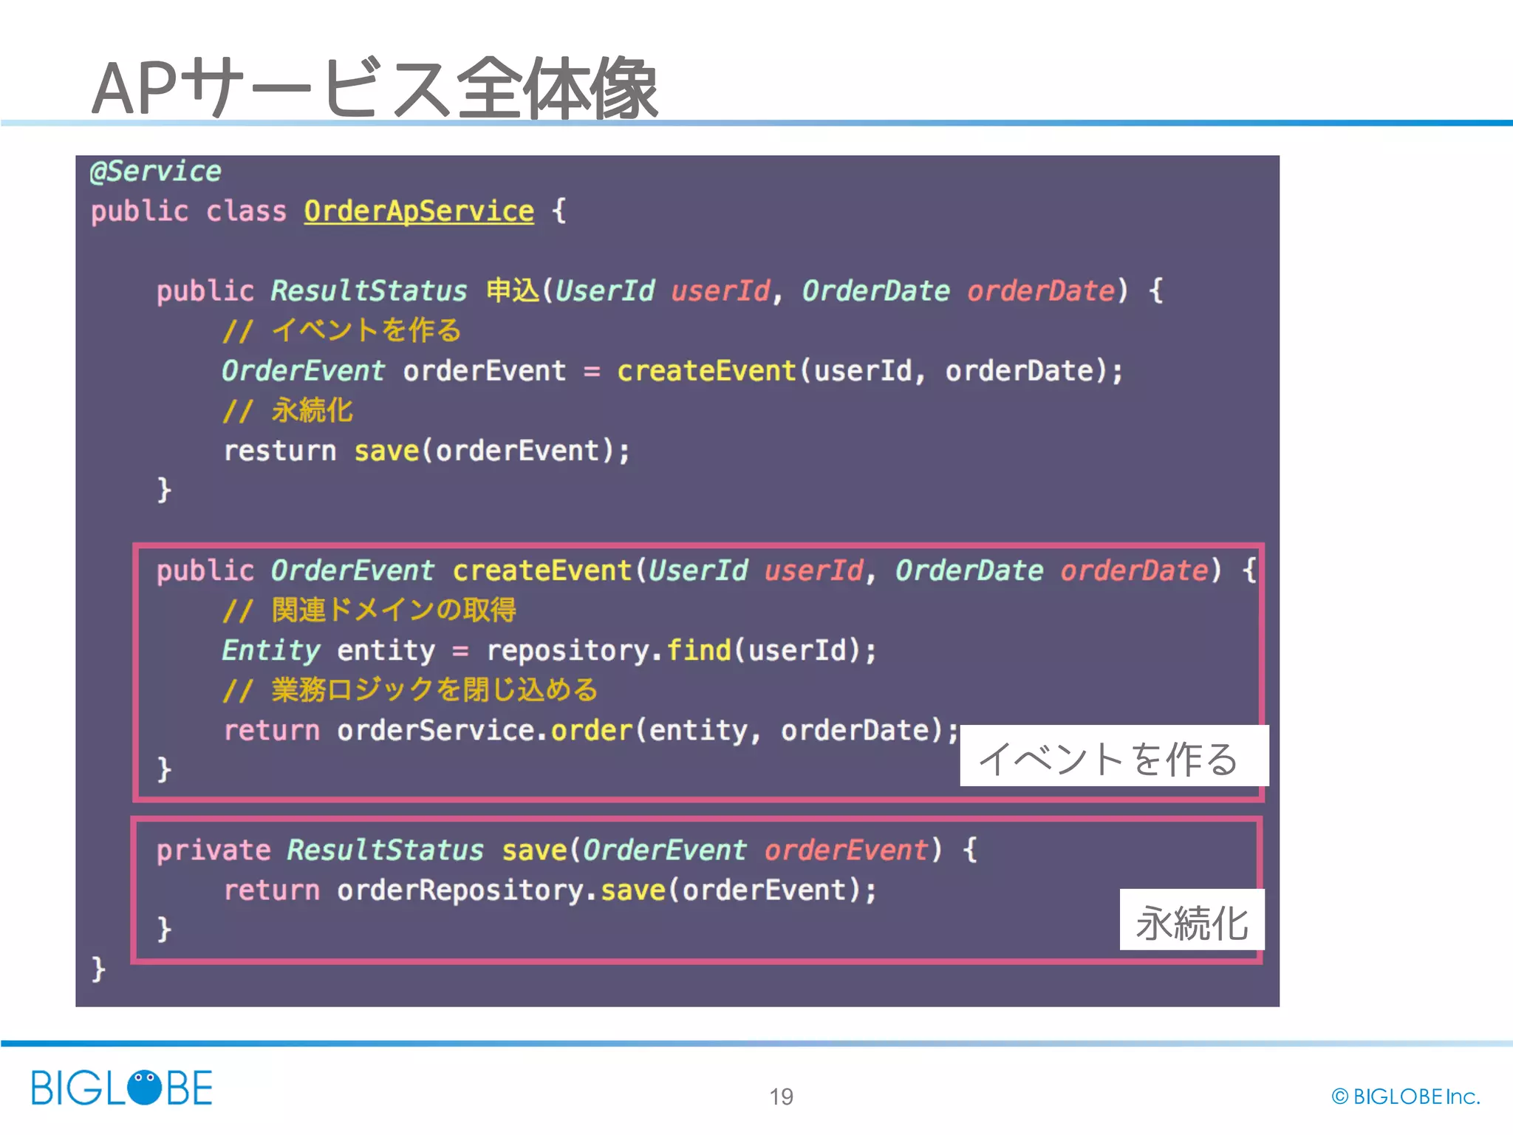Click the comment // 永続化
This screenshot has height=1135, width=1513.
[288, 410]
